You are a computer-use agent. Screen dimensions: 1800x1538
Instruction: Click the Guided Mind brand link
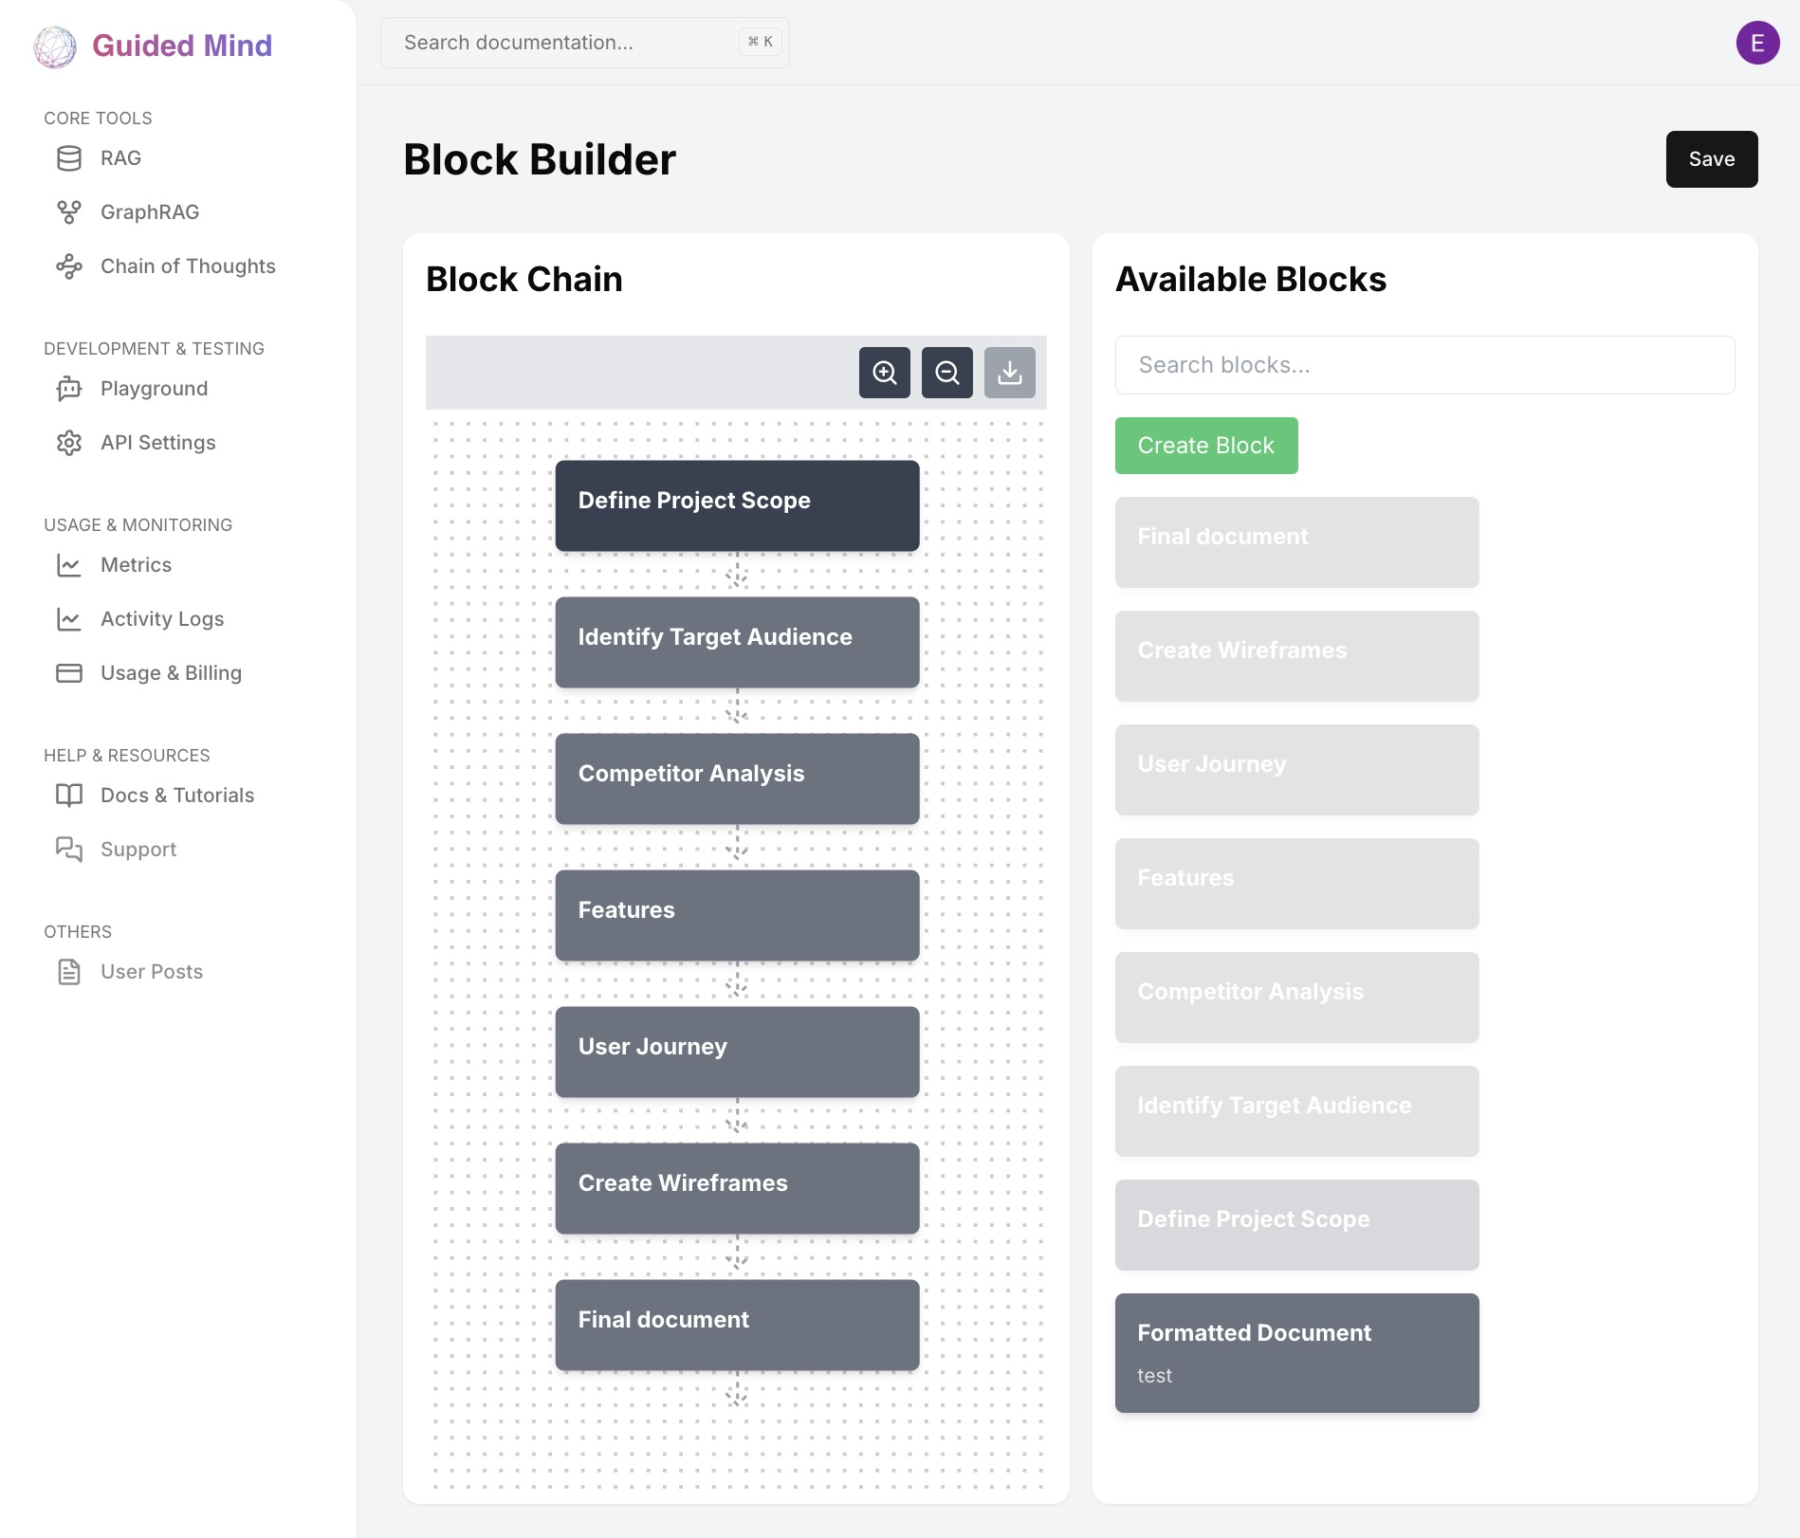tap(182, 46)
